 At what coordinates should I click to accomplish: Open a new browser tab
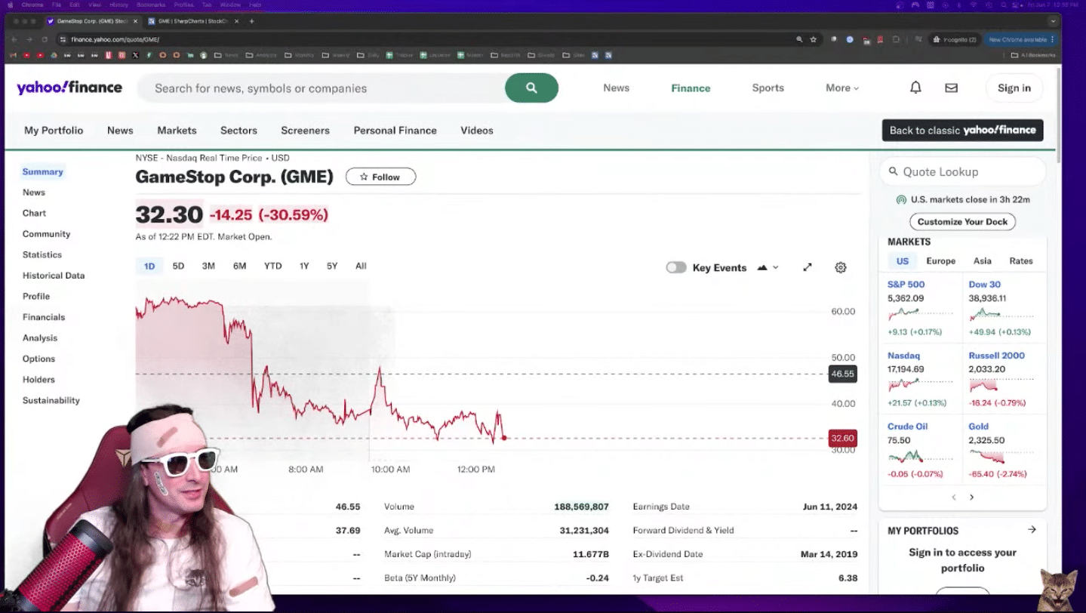[x=251, y=21]
